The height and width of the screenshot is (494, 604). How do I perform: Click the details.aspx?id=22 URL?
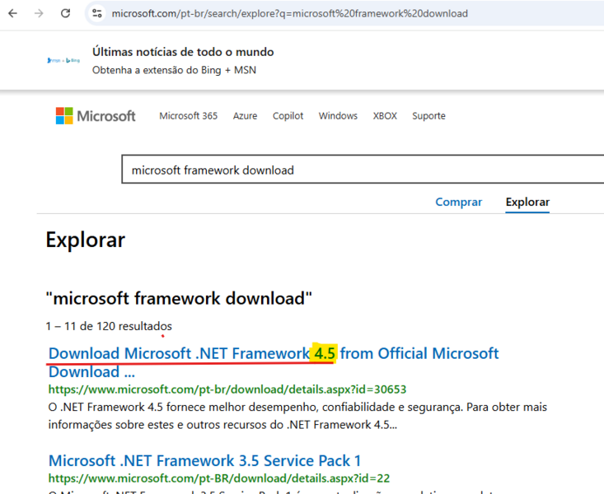click(219, 478)
